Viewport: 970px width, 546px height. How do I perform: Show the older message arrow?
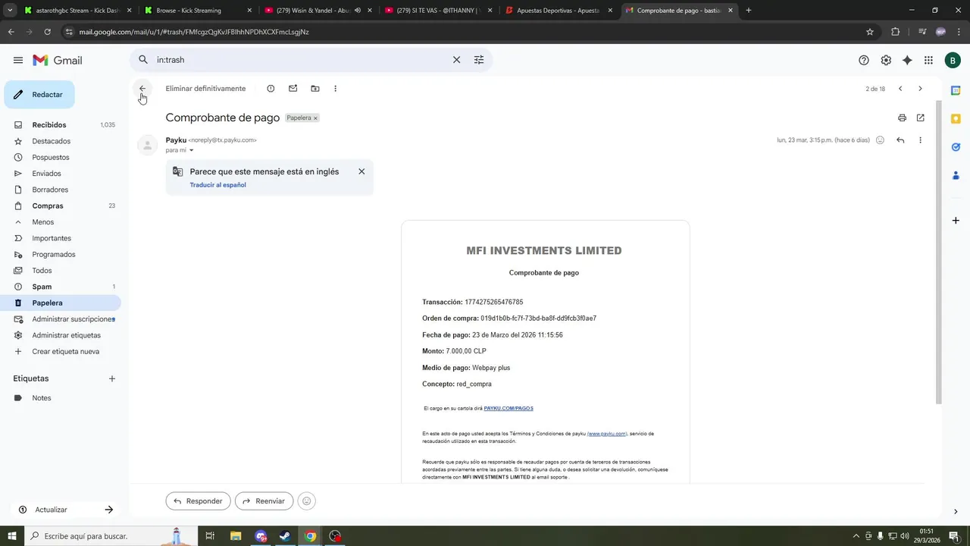[x=921, y=89]
